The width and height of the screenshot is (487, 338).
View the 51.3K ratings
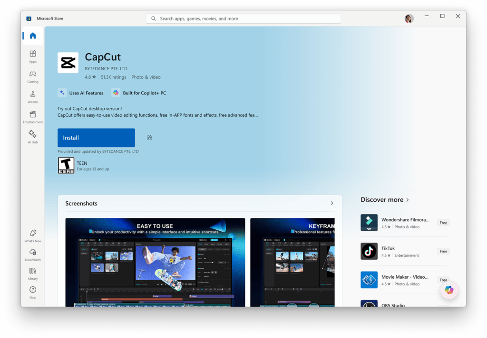click(113, 76)
